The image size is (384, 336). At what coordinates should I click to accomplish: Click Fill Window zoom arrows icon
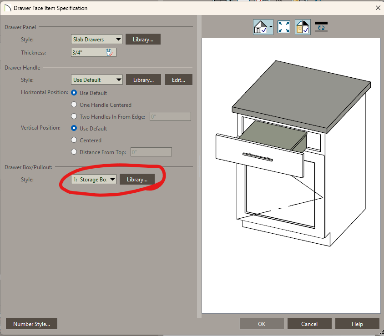click(x=284, y=27)
